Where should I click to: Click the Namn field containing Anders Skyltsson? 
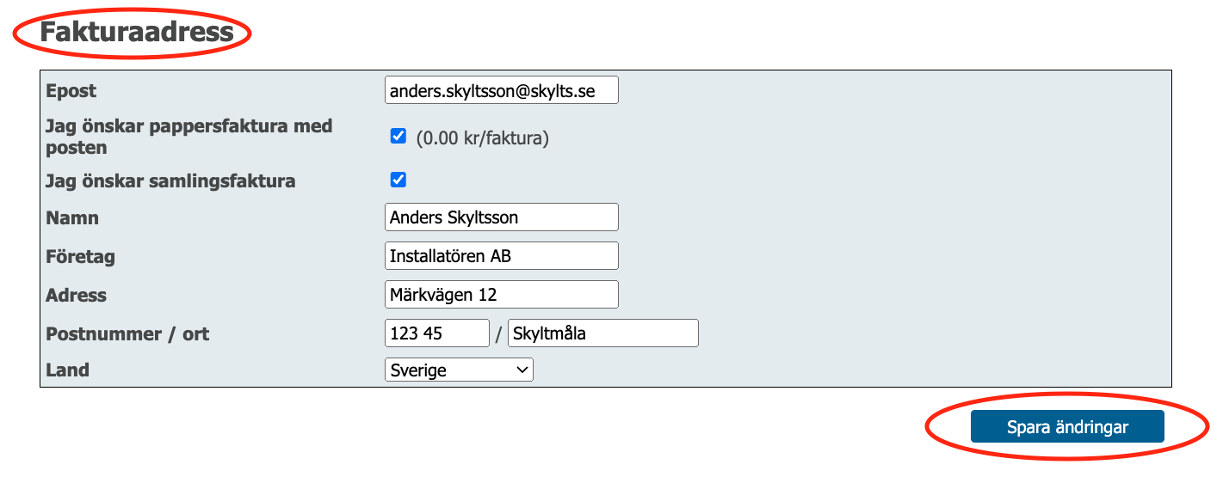[501, 217]
